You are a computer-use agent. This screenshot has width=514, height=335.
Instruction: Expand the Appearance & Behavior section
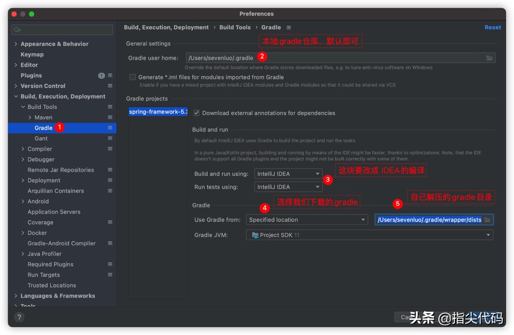[x=16, y=44]
